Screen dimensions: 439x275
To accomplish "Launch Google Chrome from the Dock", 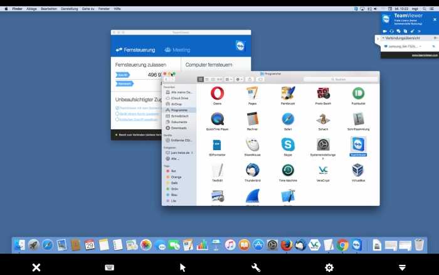I will (x=342, y=245).
